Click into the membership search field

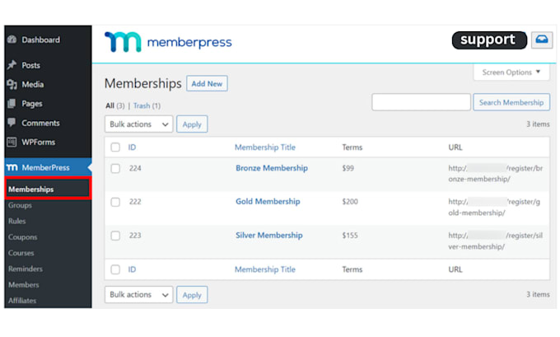click(421, 102)
